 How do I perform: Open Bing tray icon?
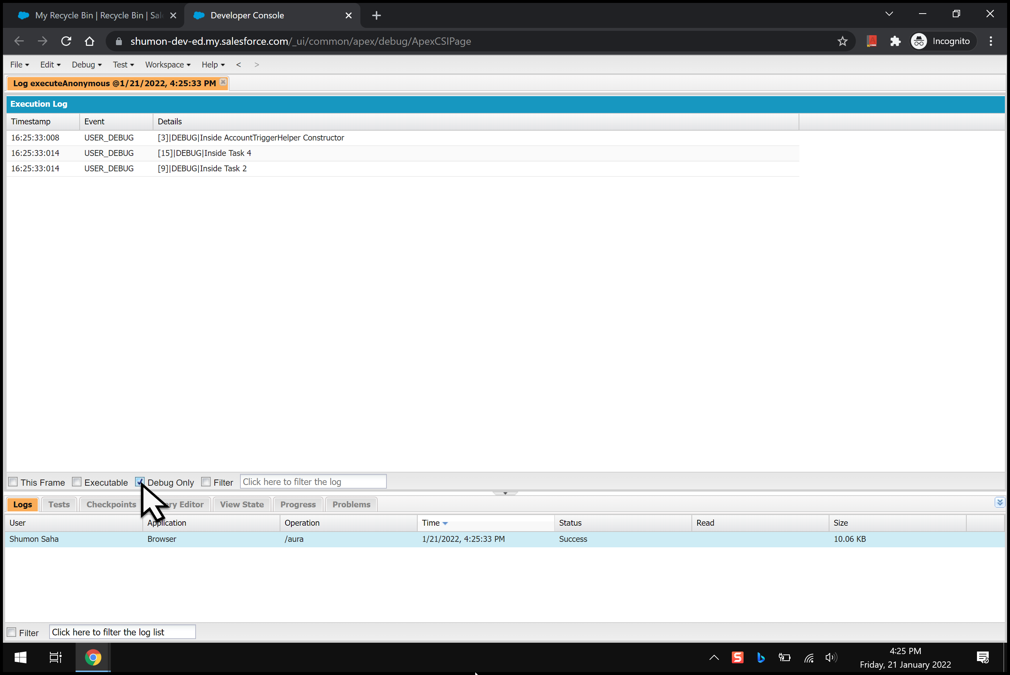(761, 657)
